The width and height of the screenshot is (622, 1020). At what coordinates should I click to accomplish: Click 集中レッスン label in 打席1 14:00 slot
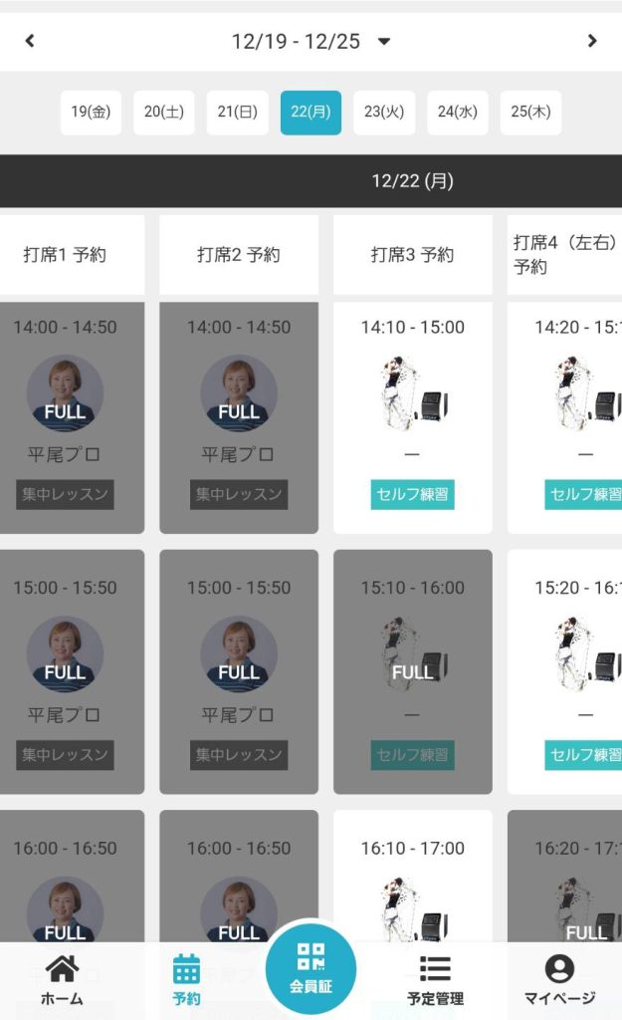65,494
